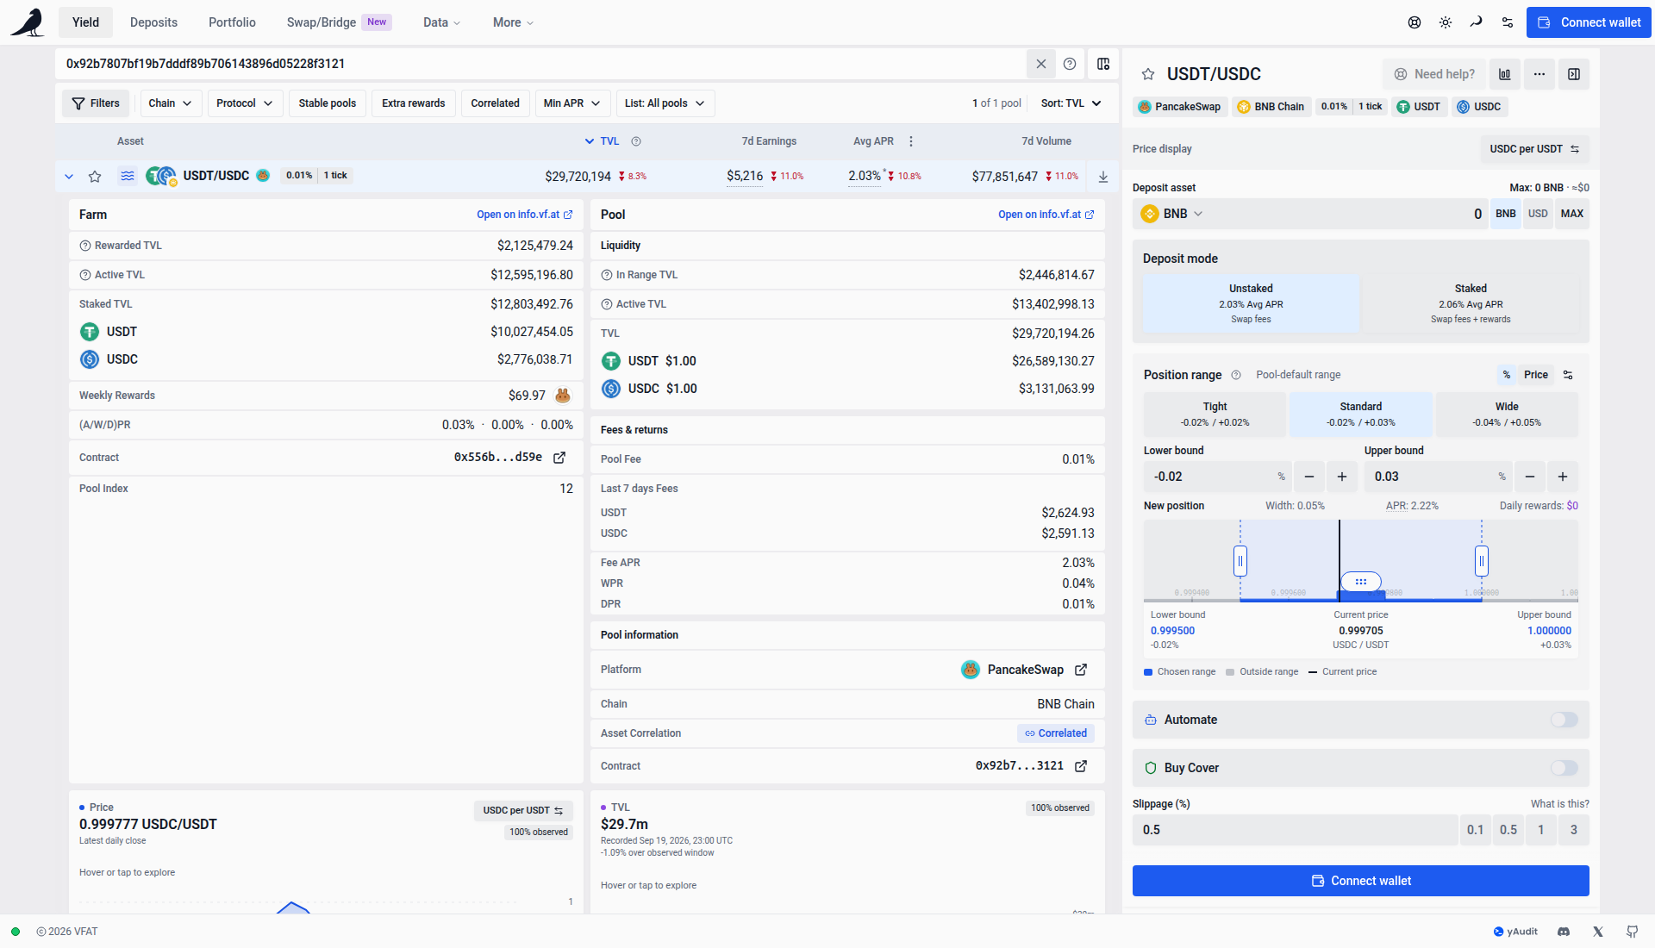The height and width of the screenshot is (948, 1655).
Task: Open Farm contract 0x556b...d59e external link
Action: (559, 458)
